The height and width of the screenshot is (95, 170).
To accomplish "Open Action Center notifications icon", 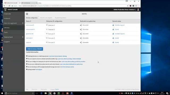I will (x=167, y=93).
